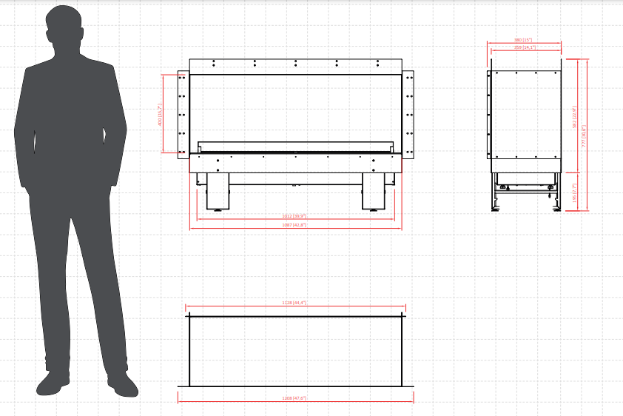Click the 400 [15,7"] height dimension
Viewport: 623px width, 416px height.
click(x=160, y=115)
